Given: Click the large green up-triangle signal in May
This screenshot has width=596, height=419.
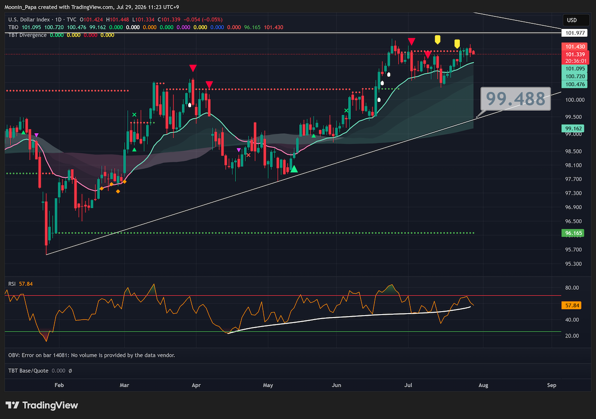Looking at the screenshot, I should point(294,169).
